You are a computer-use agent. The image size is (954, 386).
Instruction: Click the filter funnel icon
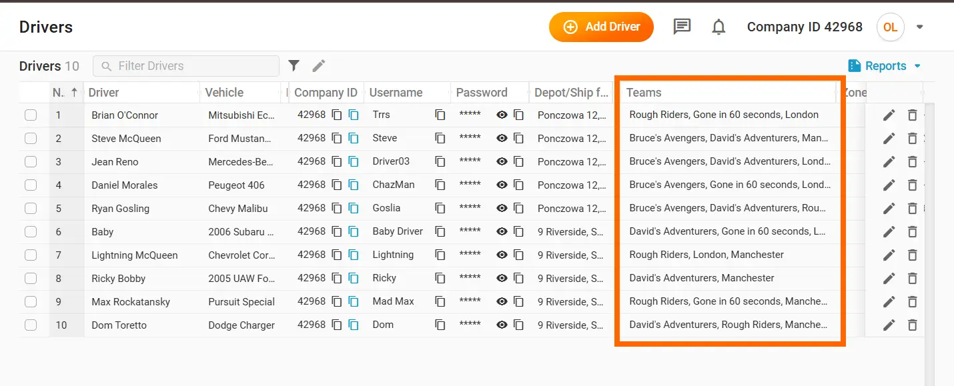click(294, 65)
